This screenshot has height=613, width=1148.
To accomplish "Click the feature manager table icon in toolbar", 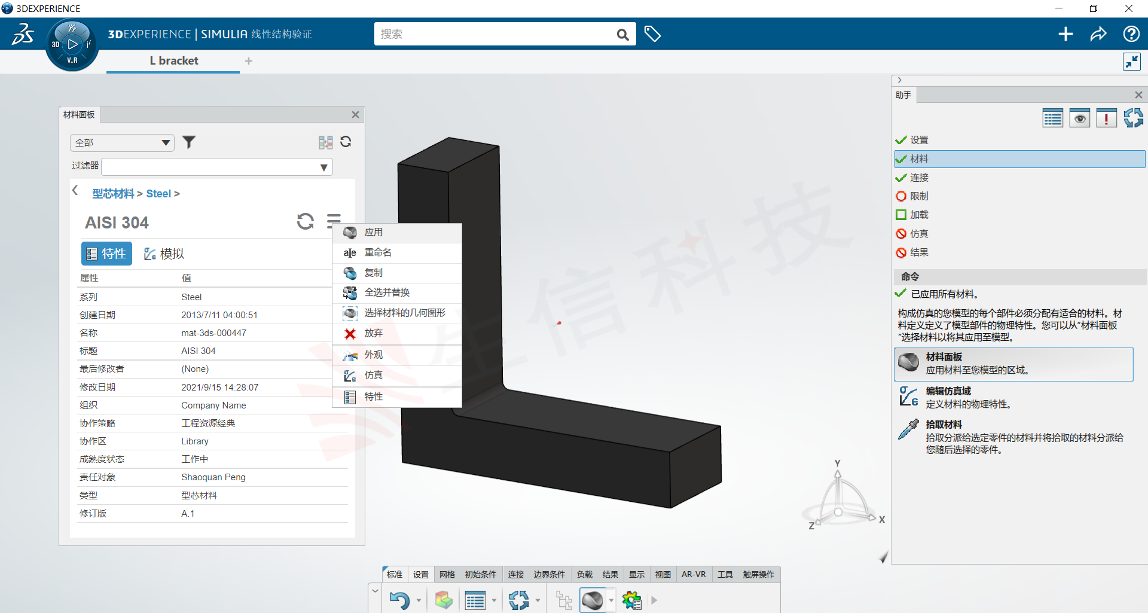I will (x=475, y=600).
